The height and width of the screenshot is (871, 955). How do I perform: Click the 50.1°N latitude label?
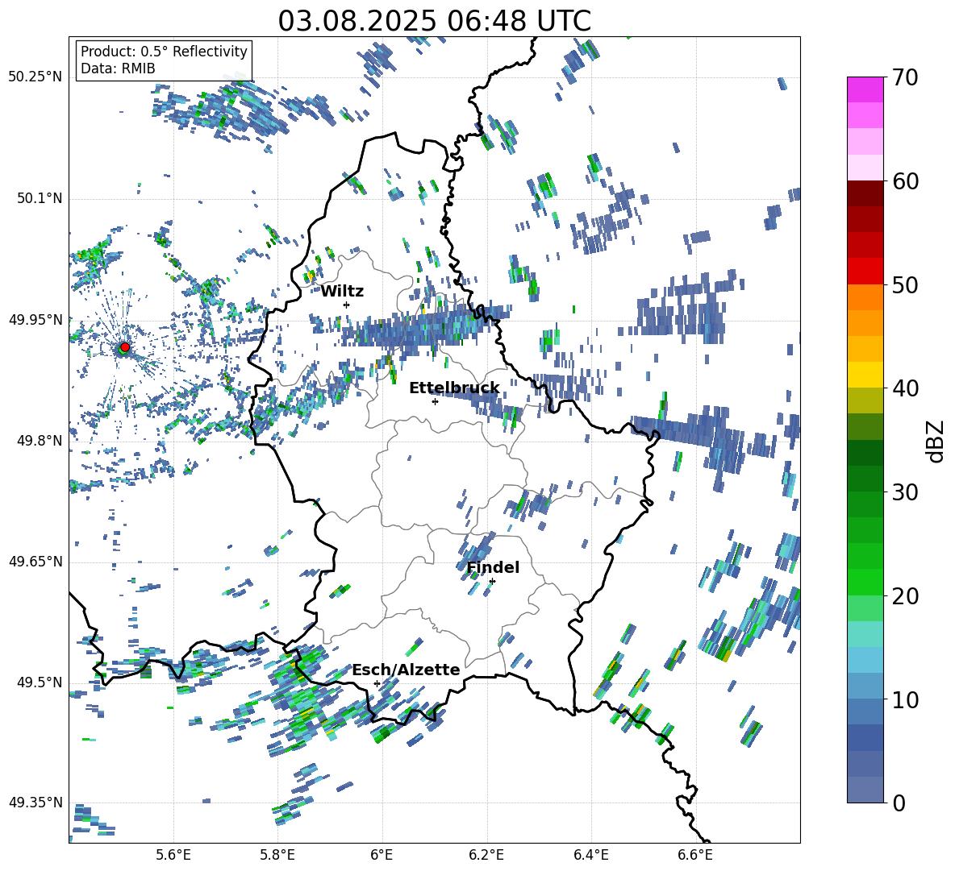(39, 198)
